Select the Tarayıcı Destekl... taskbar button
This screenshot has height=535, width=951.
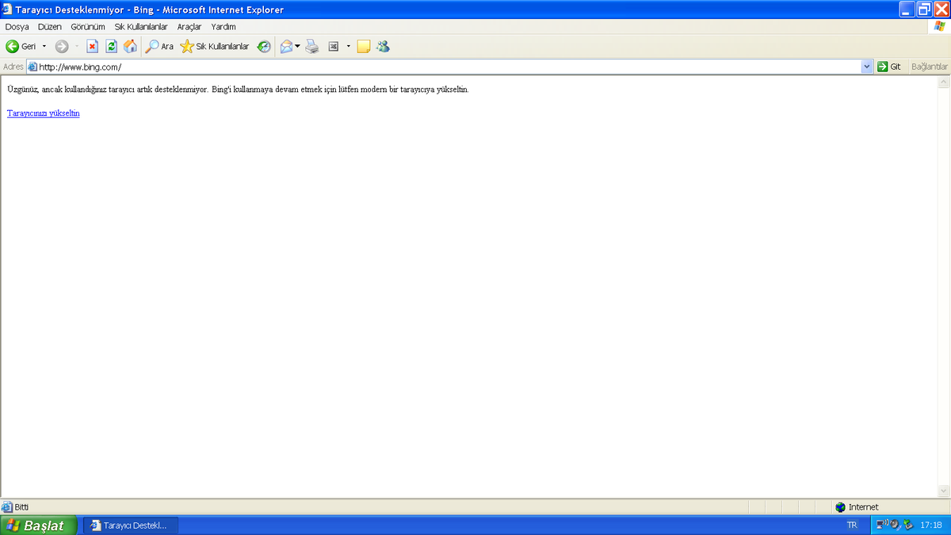131,525
